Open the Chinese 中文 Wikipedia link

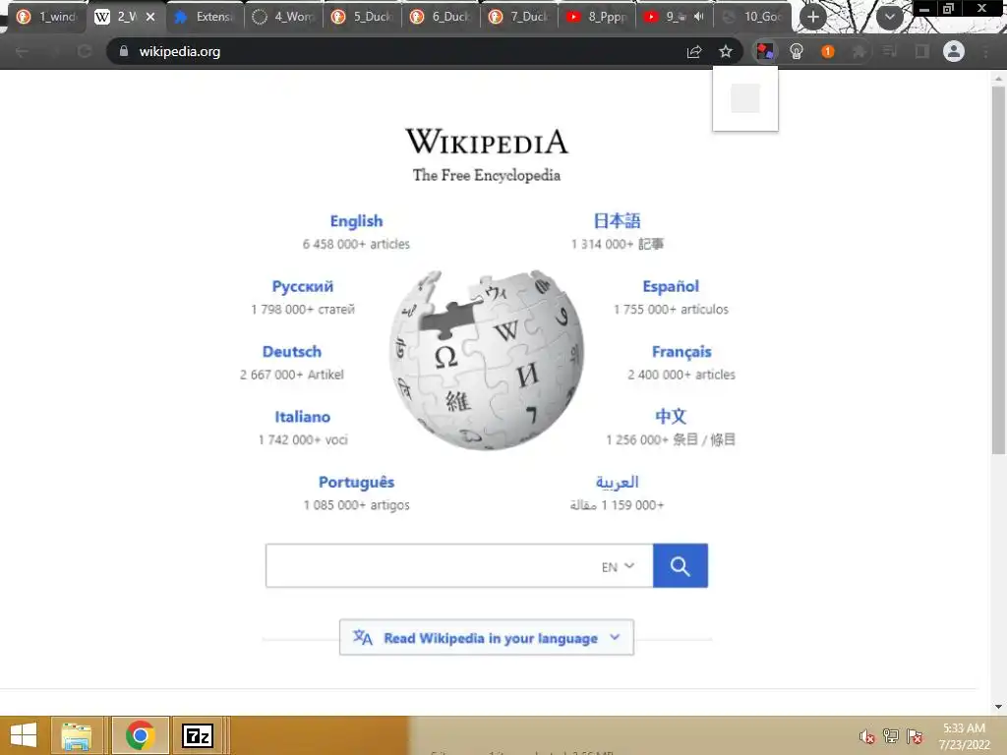671,417
